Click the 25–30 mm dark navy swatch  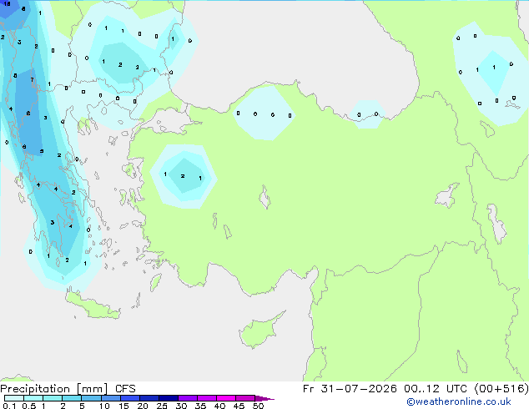tap(169, 398)
